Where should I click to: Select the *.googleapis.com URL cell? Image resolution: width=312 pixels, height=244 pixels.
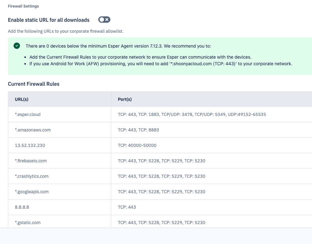32,192
